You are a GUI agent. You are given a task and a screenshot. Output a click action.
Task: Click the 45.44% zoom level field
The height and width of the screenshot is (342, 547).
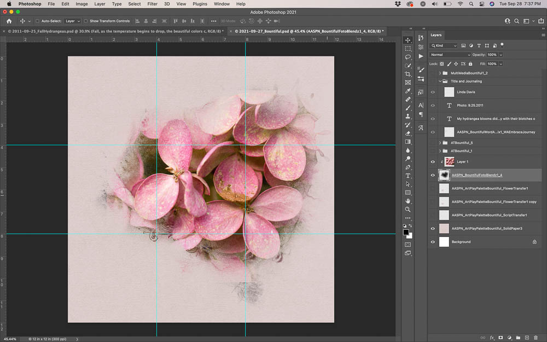[x=10, y=339]
